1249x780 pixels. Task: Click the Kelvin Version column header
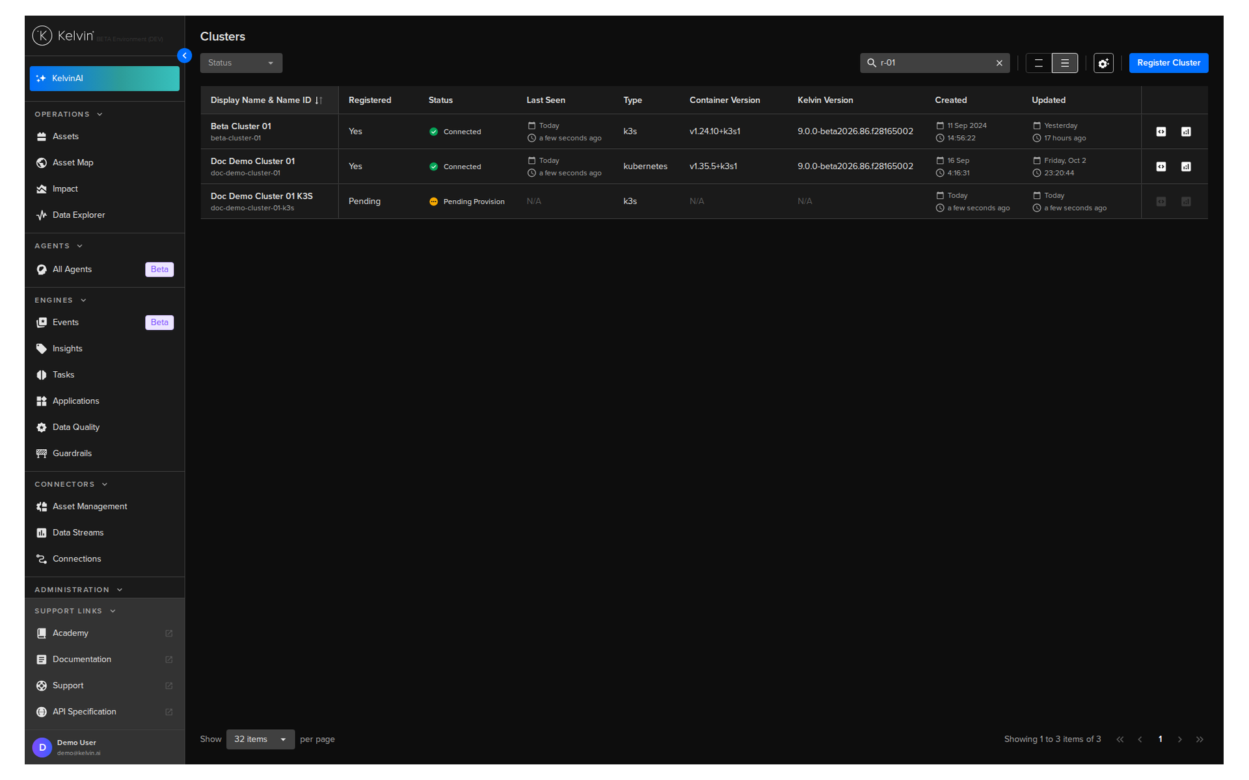click(825, 100)
